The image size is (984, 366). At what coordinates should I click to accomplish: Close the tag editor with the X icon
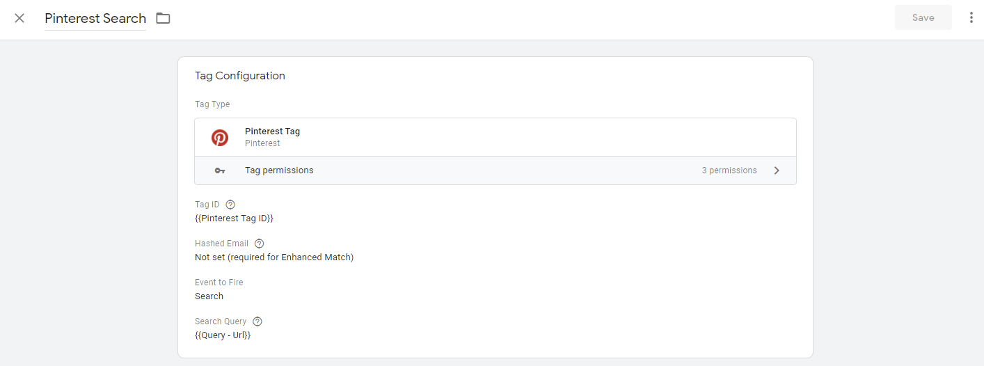pos(19,18)
